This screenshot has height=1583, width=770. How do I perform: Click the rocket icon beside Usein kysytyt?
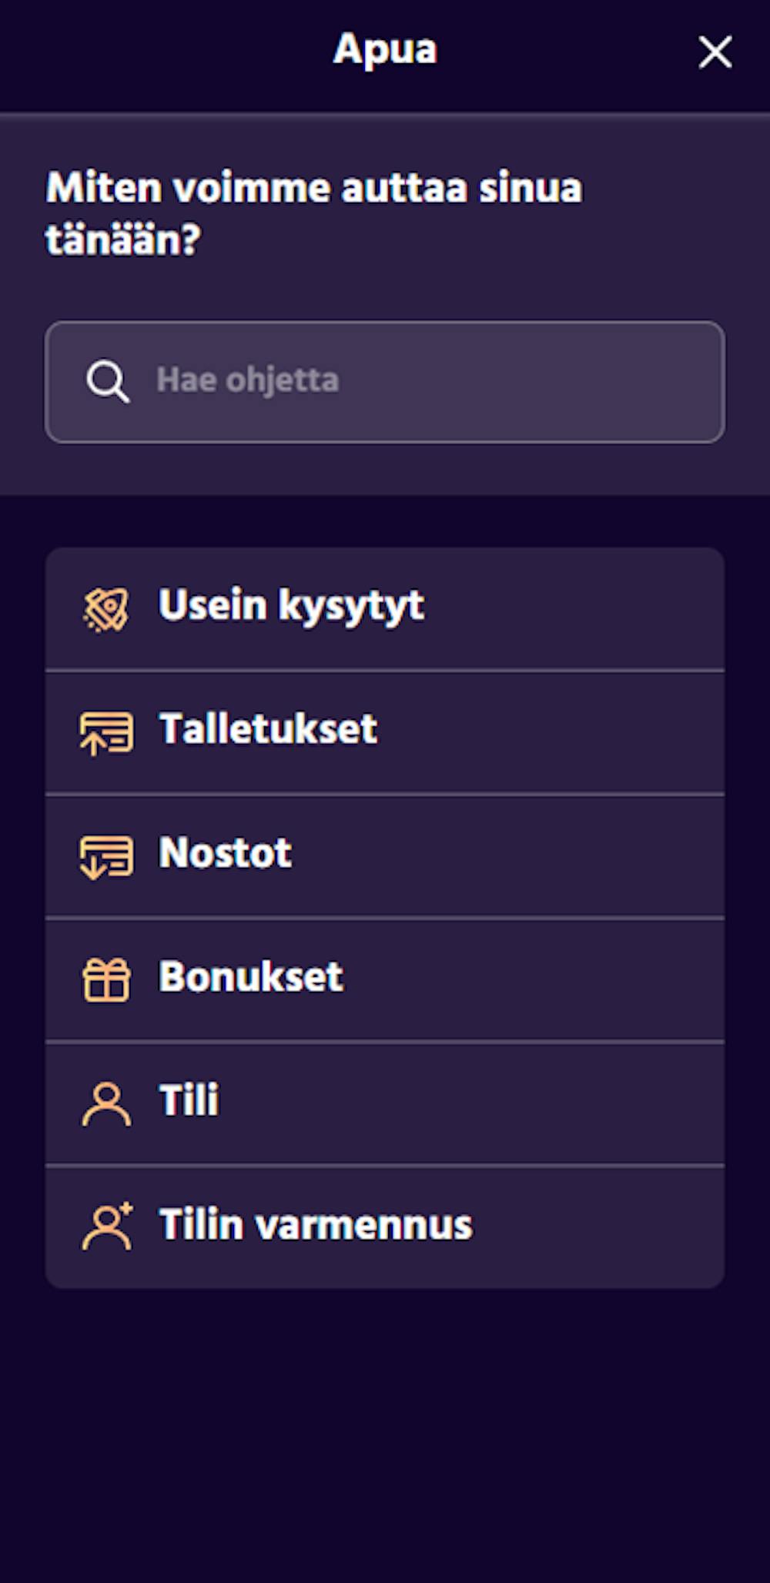pyautogui.click(x=106, y=609)
